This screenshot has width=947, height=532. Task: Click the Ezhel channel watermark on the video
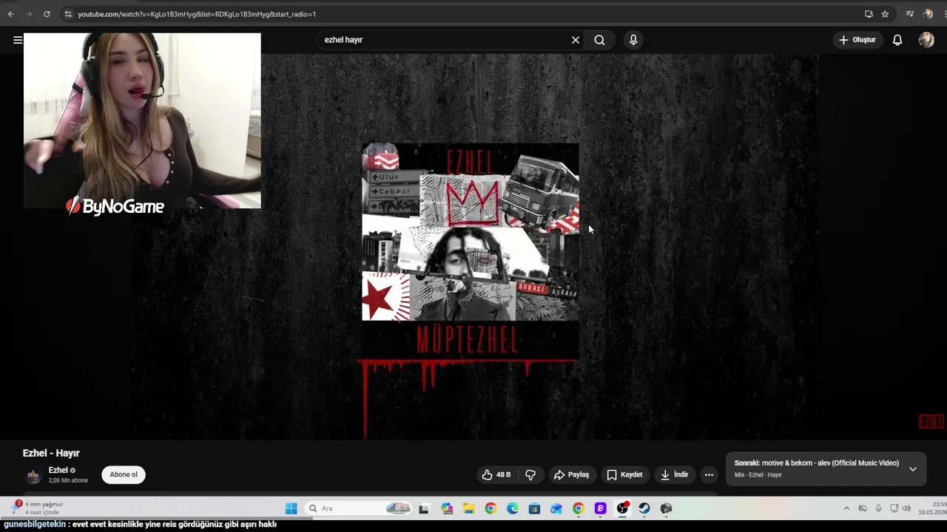tap(931, 421)
